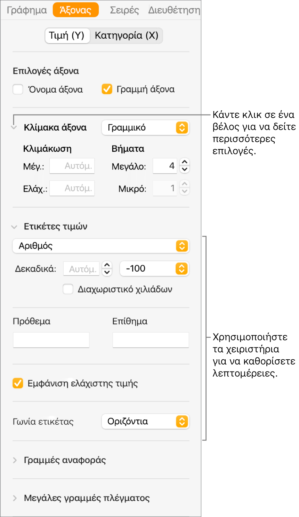Viewport: 299px width, 517px height.
Task: Increase Δεκαδικά with up arrow
Action: 107,265
